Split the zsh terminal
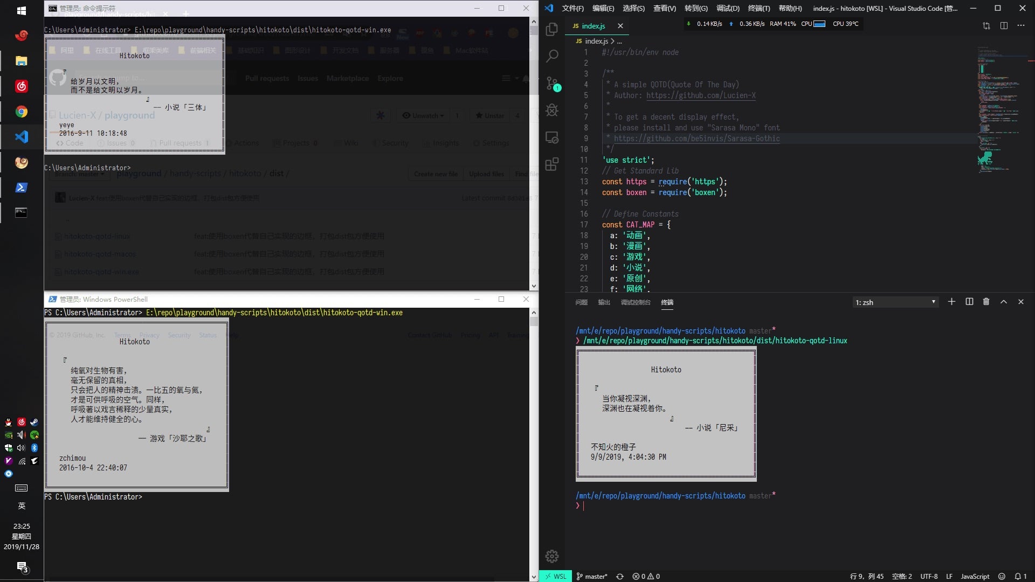Image resolution: width=1035 pixels, height=582 pixels. click(969, 302)
